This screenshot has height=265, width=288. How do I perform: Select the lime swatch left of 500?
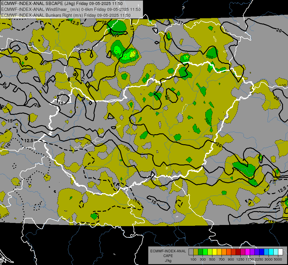point(210,252)
